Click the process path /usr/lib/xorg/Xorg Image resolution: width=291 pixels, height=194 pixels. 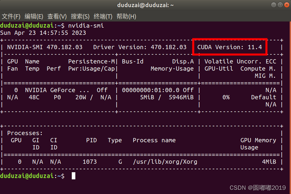165,162
